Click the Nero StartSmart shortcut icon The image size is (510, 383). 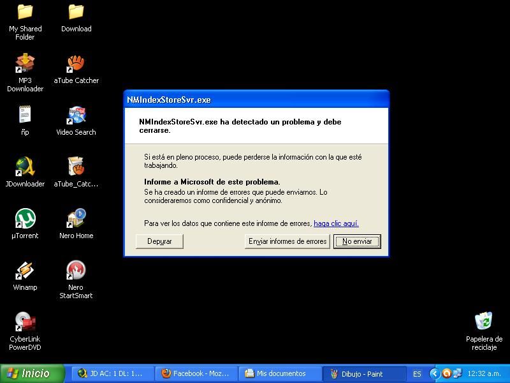(x=76, y=280)
